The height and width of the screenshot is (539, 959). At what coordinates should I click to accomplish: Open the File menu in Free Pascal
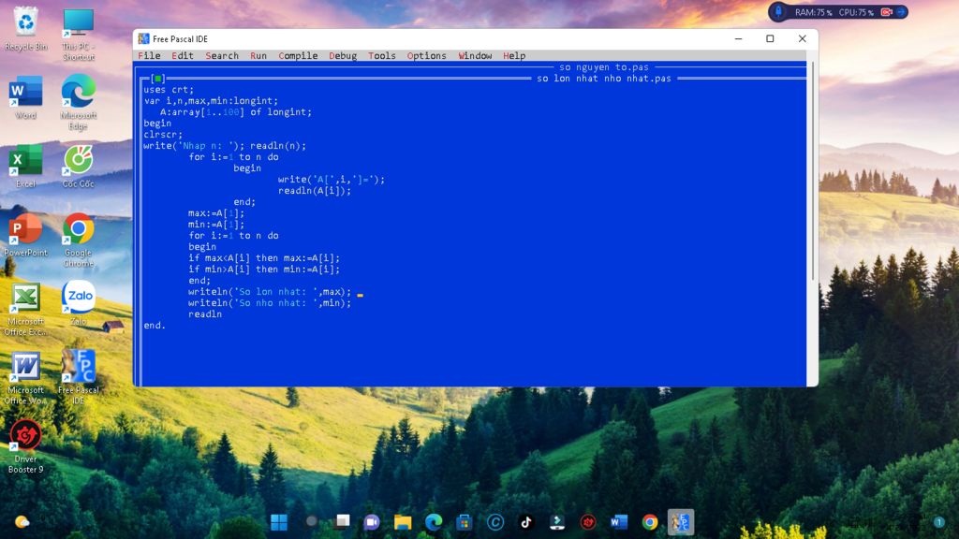[x=149, y=55]
